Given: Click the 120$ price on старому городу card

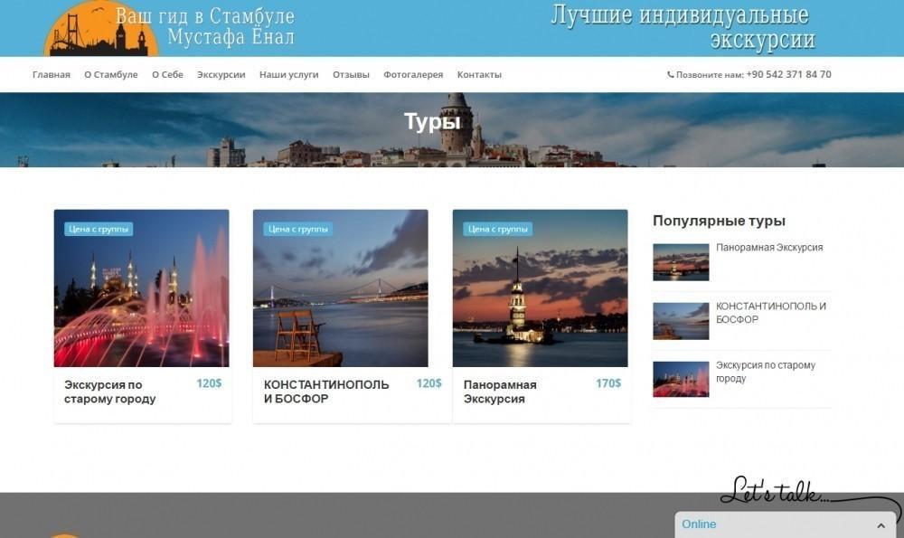Looking at the screenshot, I should 209,383.
